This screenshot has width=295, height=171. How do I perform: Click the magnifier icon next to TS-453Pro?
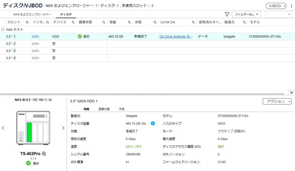point(44,154)
